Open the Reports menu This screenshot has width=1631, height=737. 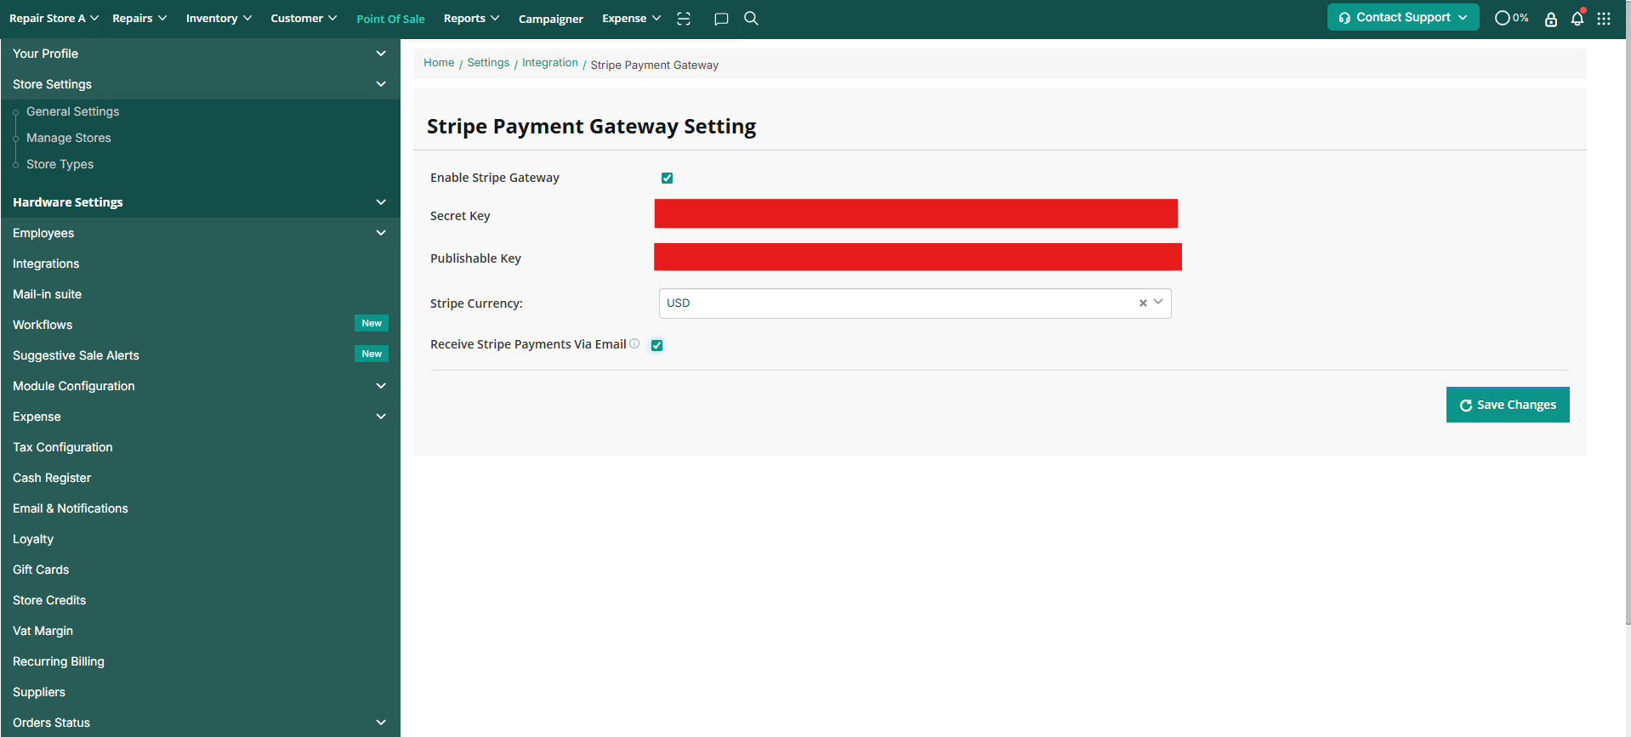[x=471, y=19]
